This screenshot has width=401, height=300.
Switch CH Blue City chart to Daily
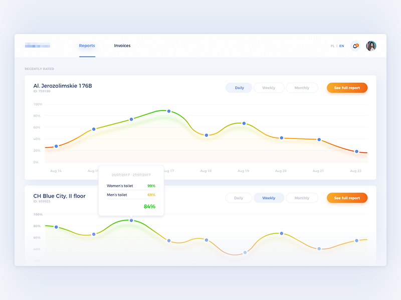[239, 197]
